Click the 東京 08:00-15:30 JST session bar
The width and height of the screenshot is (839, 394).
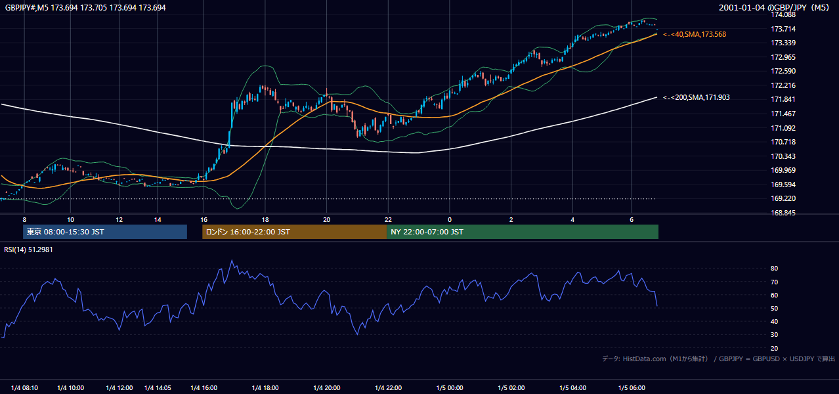click(x=105, y=232)
